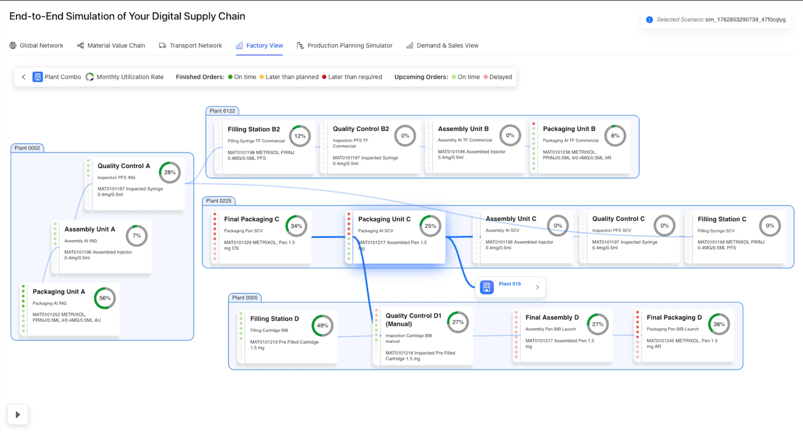Collapse the legend bar with the left chevron
This screenshot has width=803, height=444.
click(24, 77)
